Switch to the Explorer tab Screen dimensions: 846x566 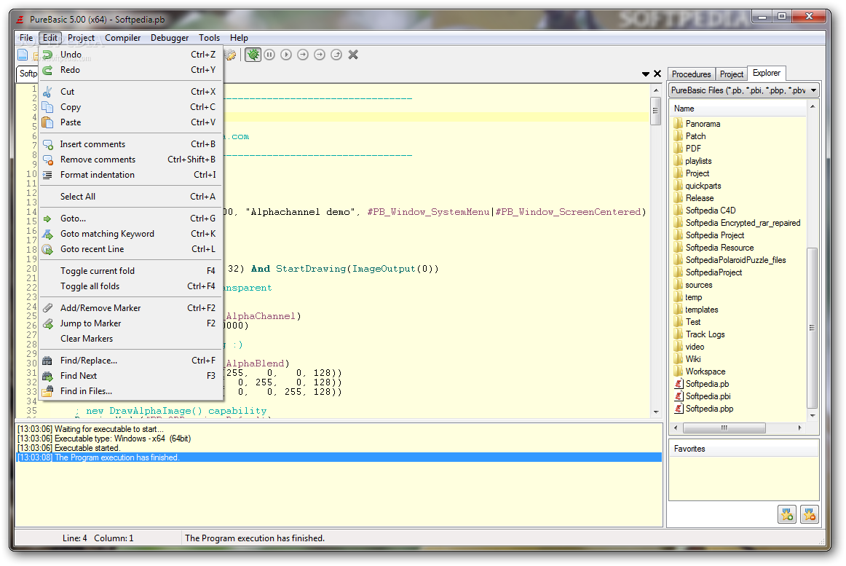point(766,73)
